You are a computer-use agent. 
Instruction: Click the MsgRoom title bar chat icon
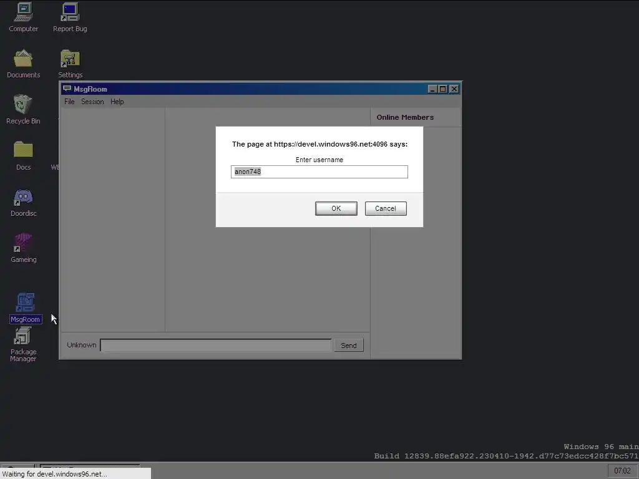pos(67,89)
